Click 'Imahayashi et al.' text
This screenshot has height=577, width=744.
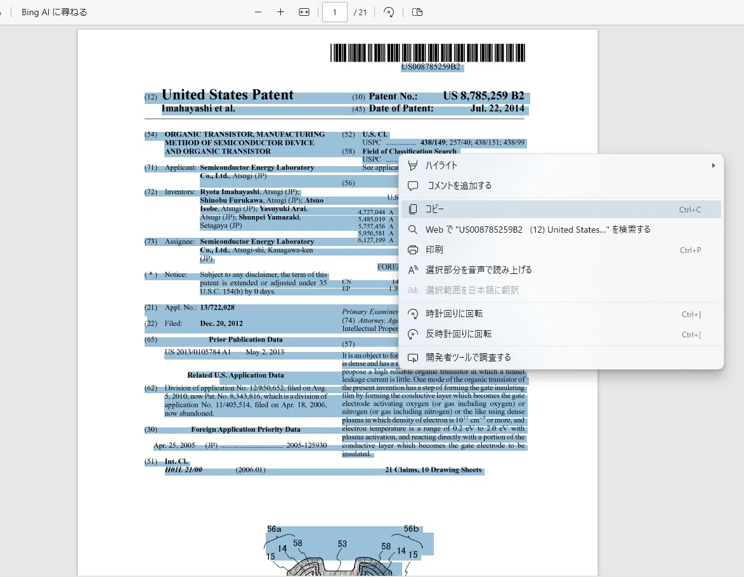[199, 108]
